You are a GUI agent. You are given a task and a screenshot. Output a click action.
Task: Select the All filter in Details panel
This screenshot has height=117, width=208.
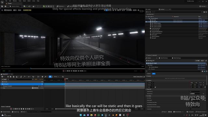click(x=154, y=74)
